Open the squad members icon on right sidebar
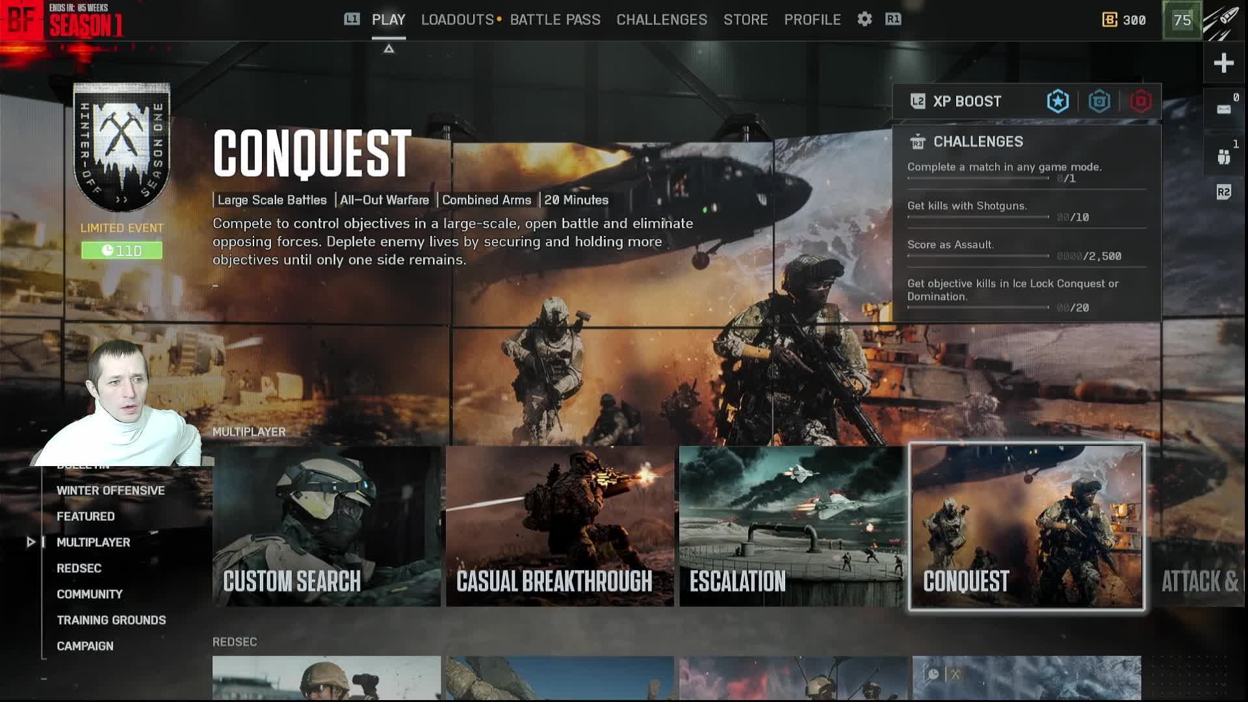This screenshot has height=702, width=1248. click(x=1224, y=157)
